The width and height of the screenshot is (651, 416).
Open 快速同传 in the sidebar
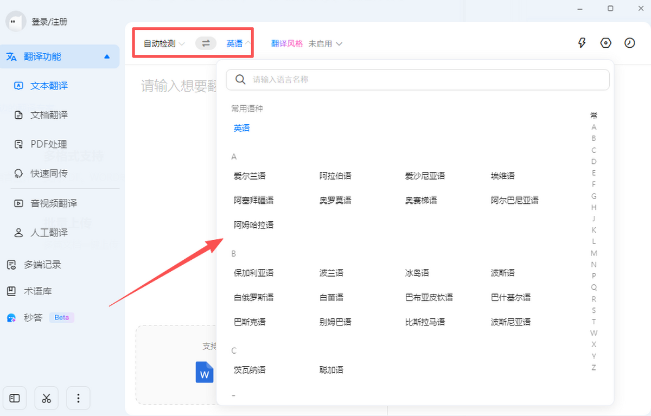click(49, 174)
